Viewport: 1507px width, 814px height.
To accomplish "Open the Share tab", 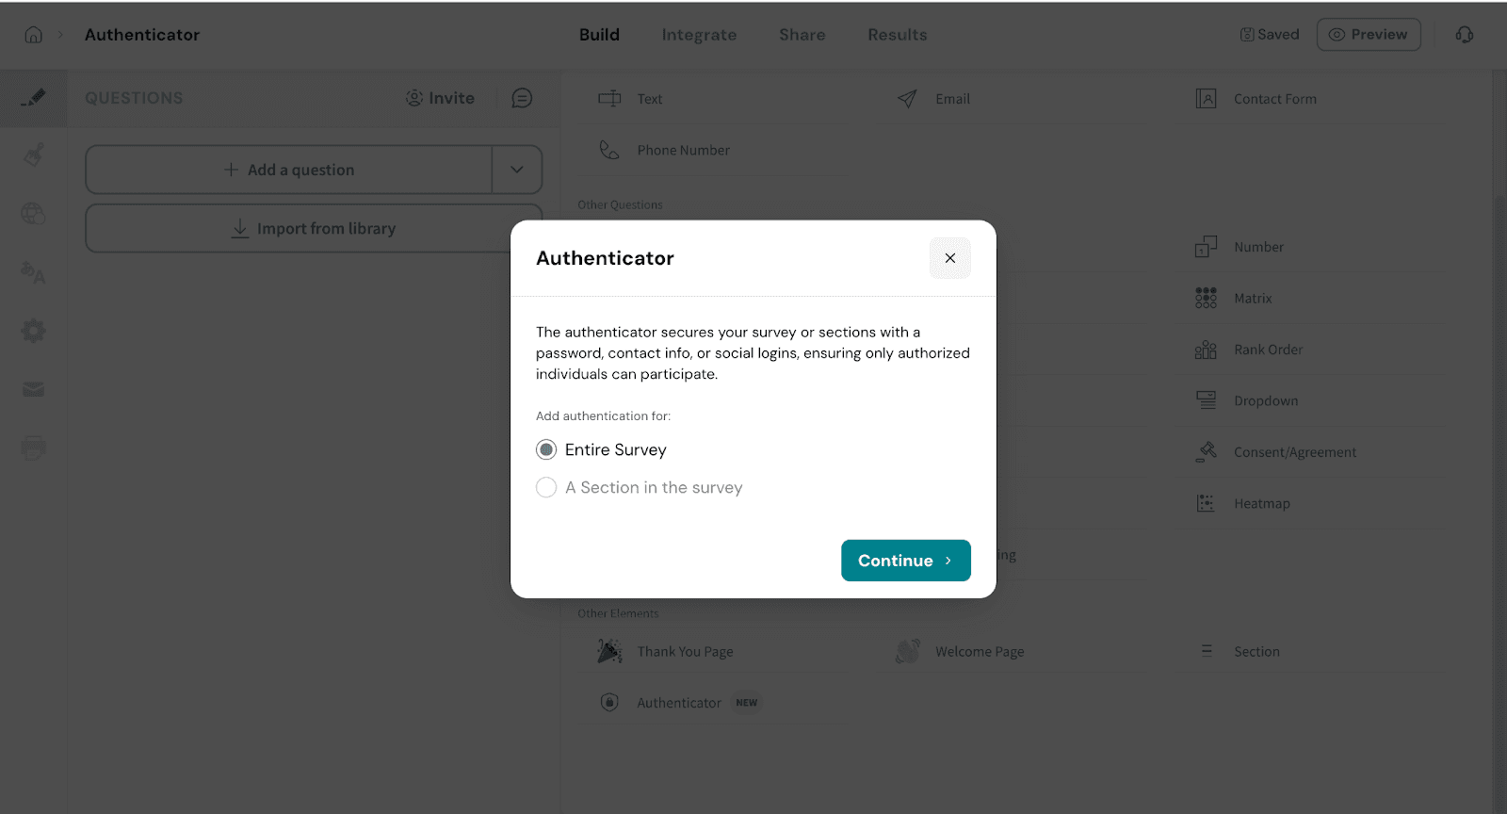I will pos(802,35).
